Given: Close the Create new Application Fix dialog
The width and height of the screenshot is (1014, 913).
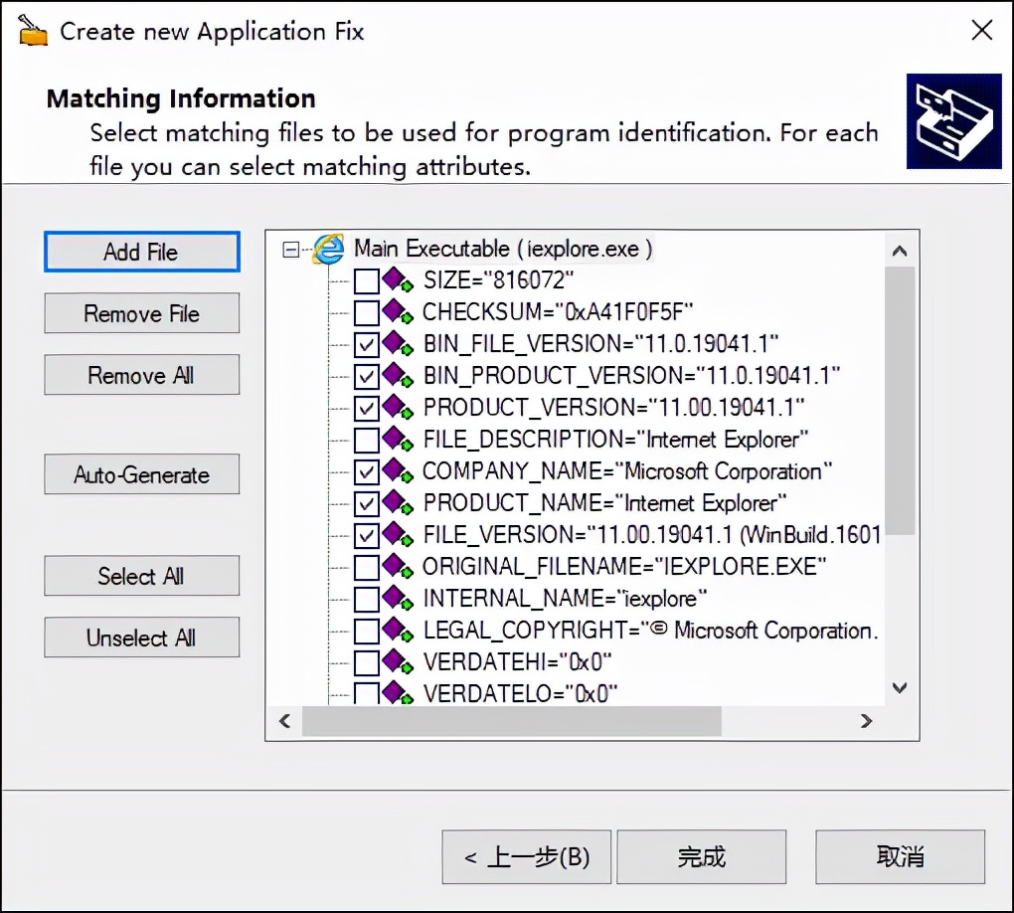Looking at the screenshot, I should click(981, 30).
